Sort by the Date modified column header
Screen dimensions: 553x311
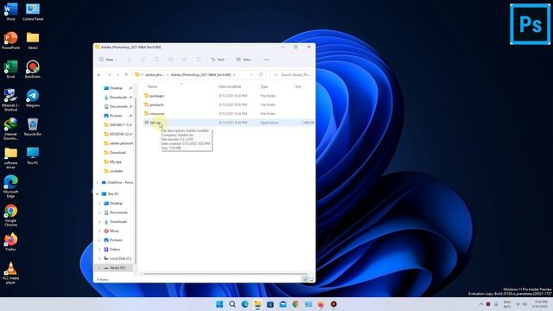230,86
